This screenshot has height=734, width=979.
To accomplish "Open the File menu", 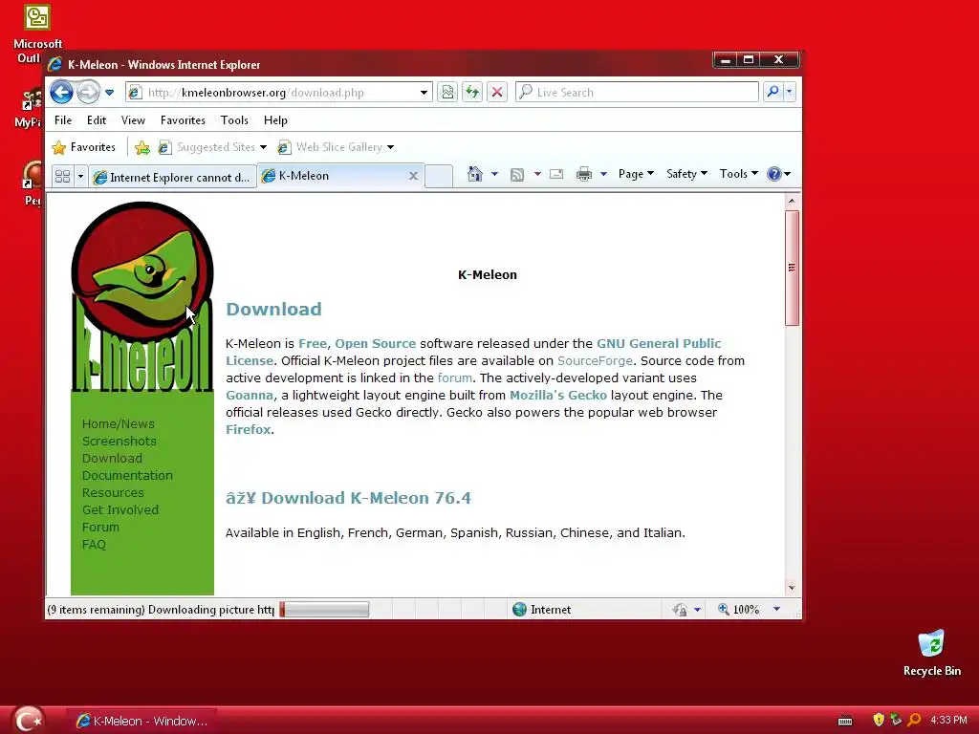I will [63, 119].
